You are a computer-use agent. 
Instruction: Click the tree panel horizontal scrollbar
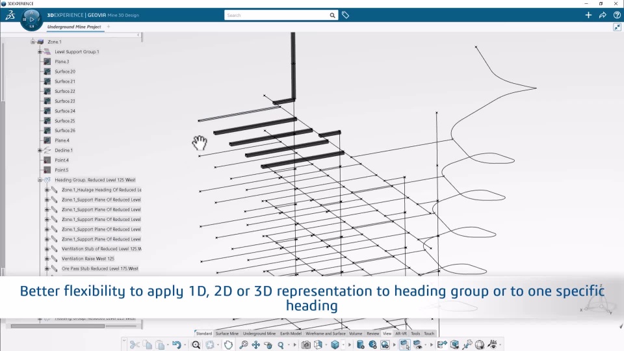click(x=58, y=326)
